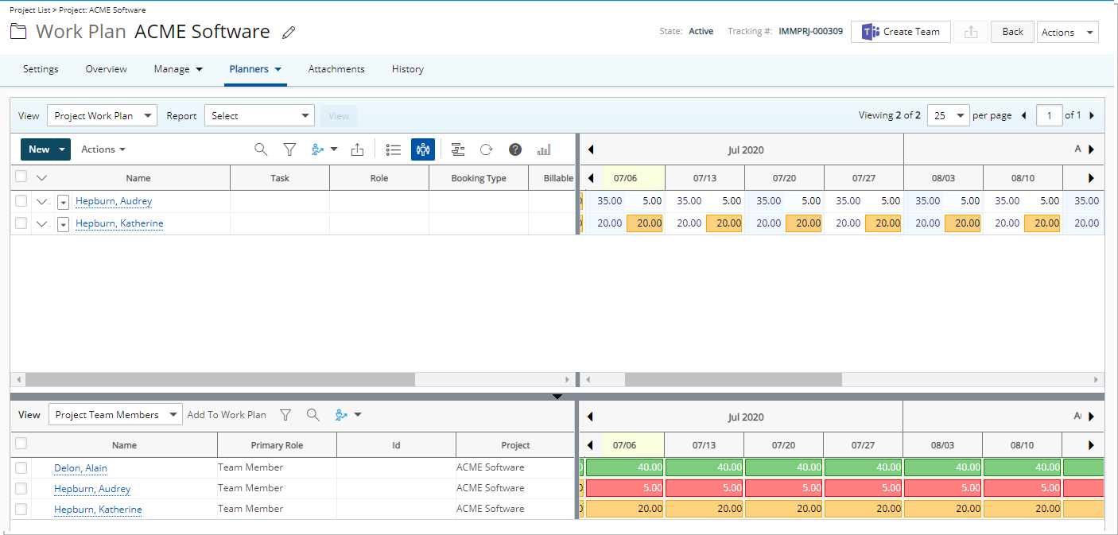Click the Back button
Screen dimensions: 1118x535
[1012, 32]
